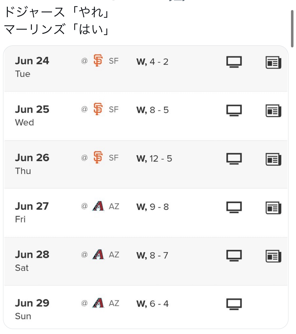Screen dimensions: 296x334
Task: Click the vertical scrollbar on the right
Action: 292,28
